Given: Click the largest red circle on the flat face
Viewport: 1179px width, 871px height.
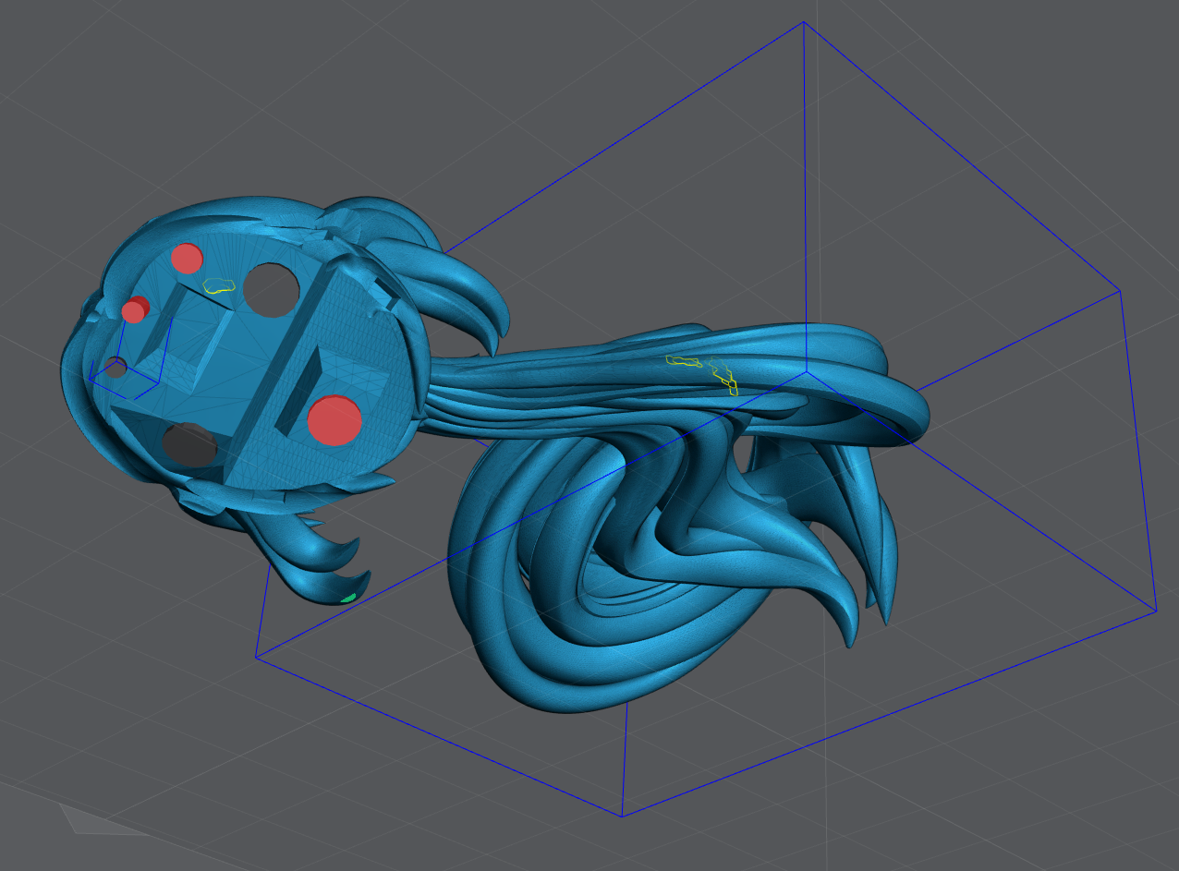Looking at the screenshot, I should pos(334,420).
